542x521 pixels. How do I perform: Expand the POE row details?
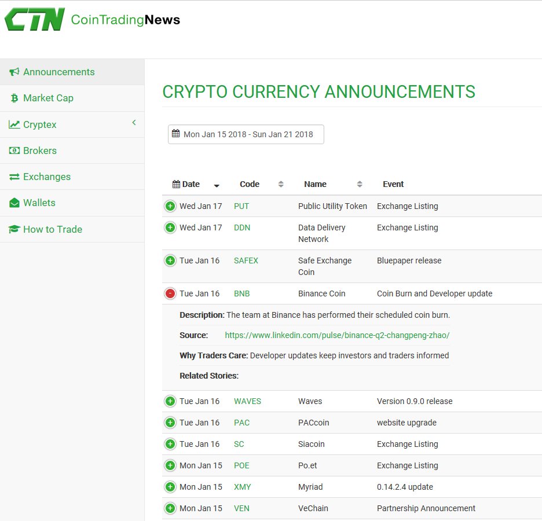(x=170, y=465)
